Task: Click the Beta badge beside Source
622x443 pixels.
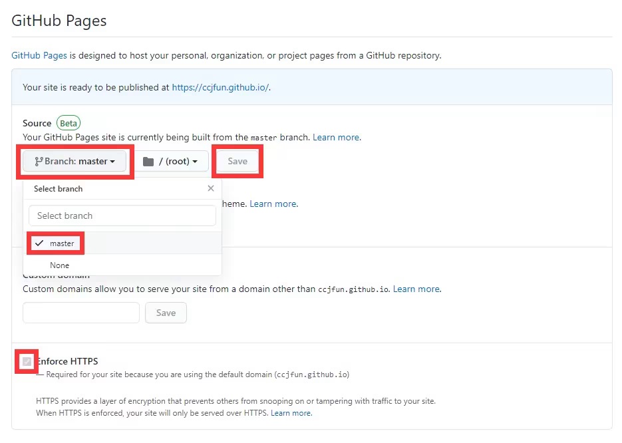Action: tap(69, 123)
